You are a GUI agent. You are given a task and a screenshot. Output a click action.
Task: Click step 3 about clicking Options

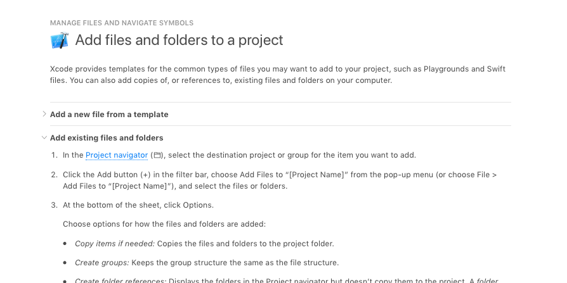(138, 205)
